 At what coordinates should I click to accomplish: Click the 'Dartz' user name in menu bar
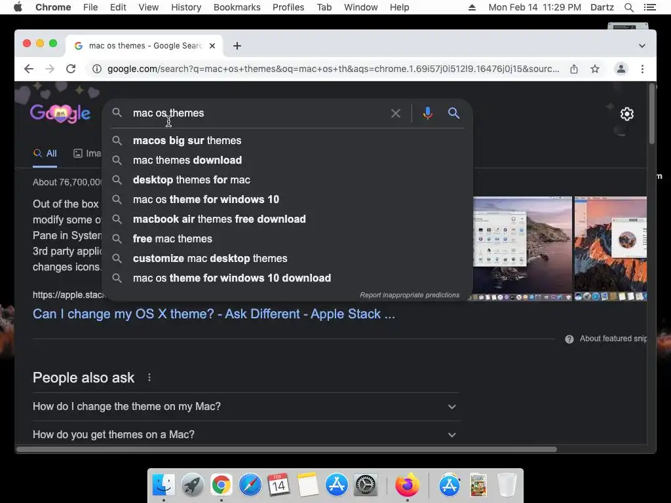tap(602, 7)
